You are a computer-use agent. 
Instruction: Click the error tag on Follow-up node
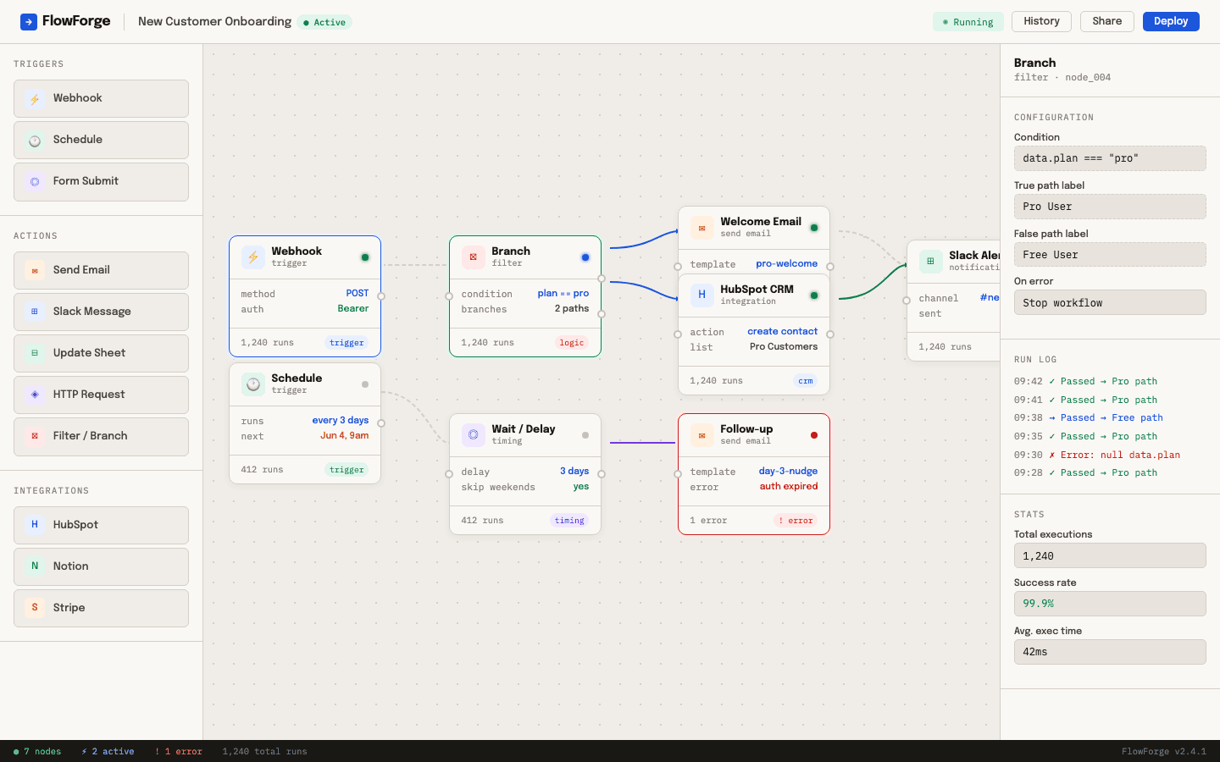tap(796, 521)
